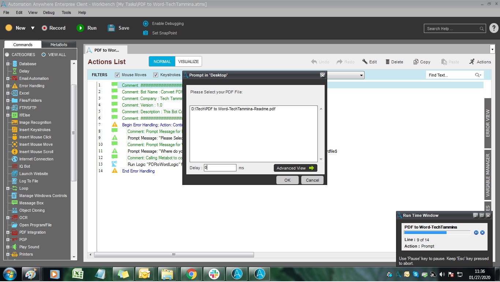Viewport: 500px width, 282px height.
Task: Select the IQ Bot command icon
Action: point(15,166)
